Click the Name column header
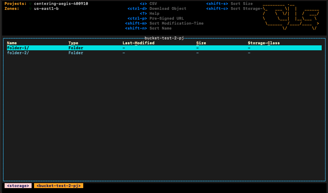Image resolution: width=328 pixels, height=193 pixels. click(12, 43)
